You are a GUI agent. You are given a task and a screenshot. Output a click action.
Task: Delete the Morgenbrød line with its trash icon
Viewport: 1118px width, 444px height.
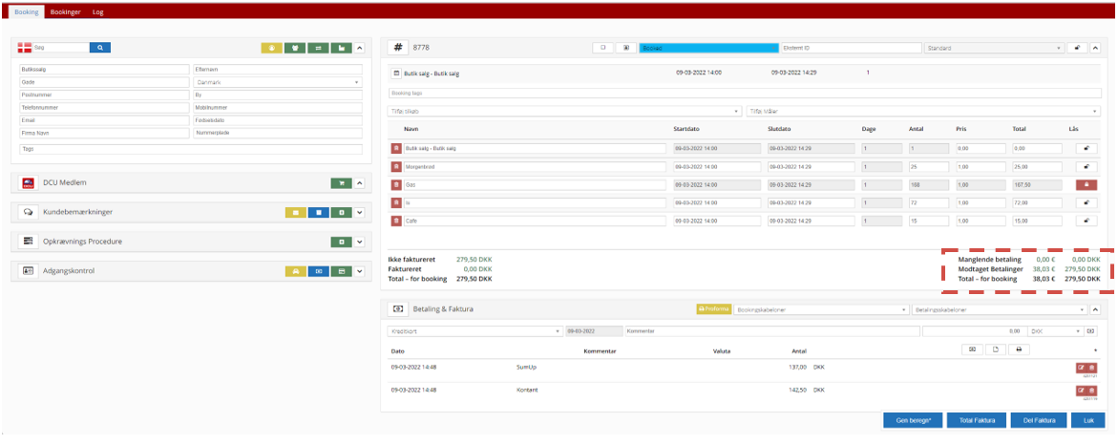click(397, 166)
